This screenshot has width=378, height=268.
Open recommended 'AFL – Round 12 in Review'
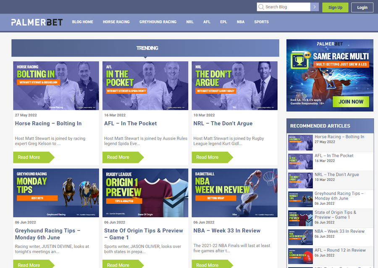tap(340, 250)
